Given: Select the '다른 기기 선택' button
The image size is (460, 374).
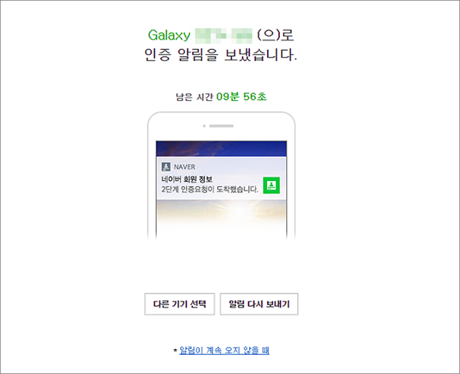Looking at the screenshot, I should point(179,304).
